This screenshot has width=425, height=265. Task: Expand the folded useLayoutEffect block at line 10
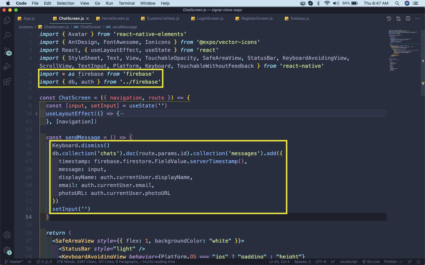pos(36,114)
